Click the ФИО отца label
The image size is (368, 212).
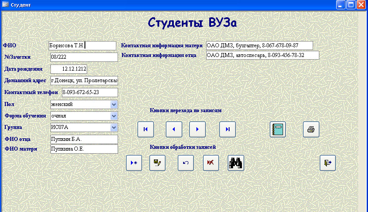pyautogui.click(x=18, y=140)
